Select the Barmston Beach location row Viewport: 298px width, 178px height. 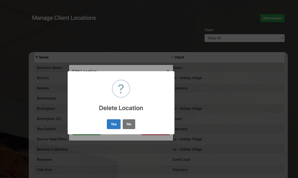pos(49,68)
